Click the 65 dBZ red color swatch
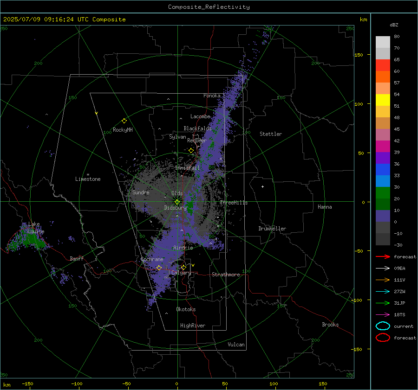 (x=383, y=65)
